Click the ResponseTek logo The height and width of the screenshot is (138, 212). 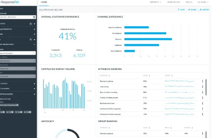(x=10, y=2)
